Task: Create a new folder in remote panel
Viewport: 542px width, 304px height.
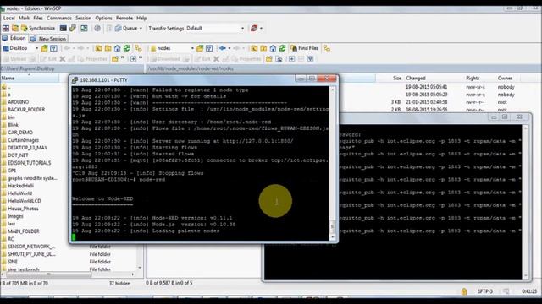Action: pos(269,59)
